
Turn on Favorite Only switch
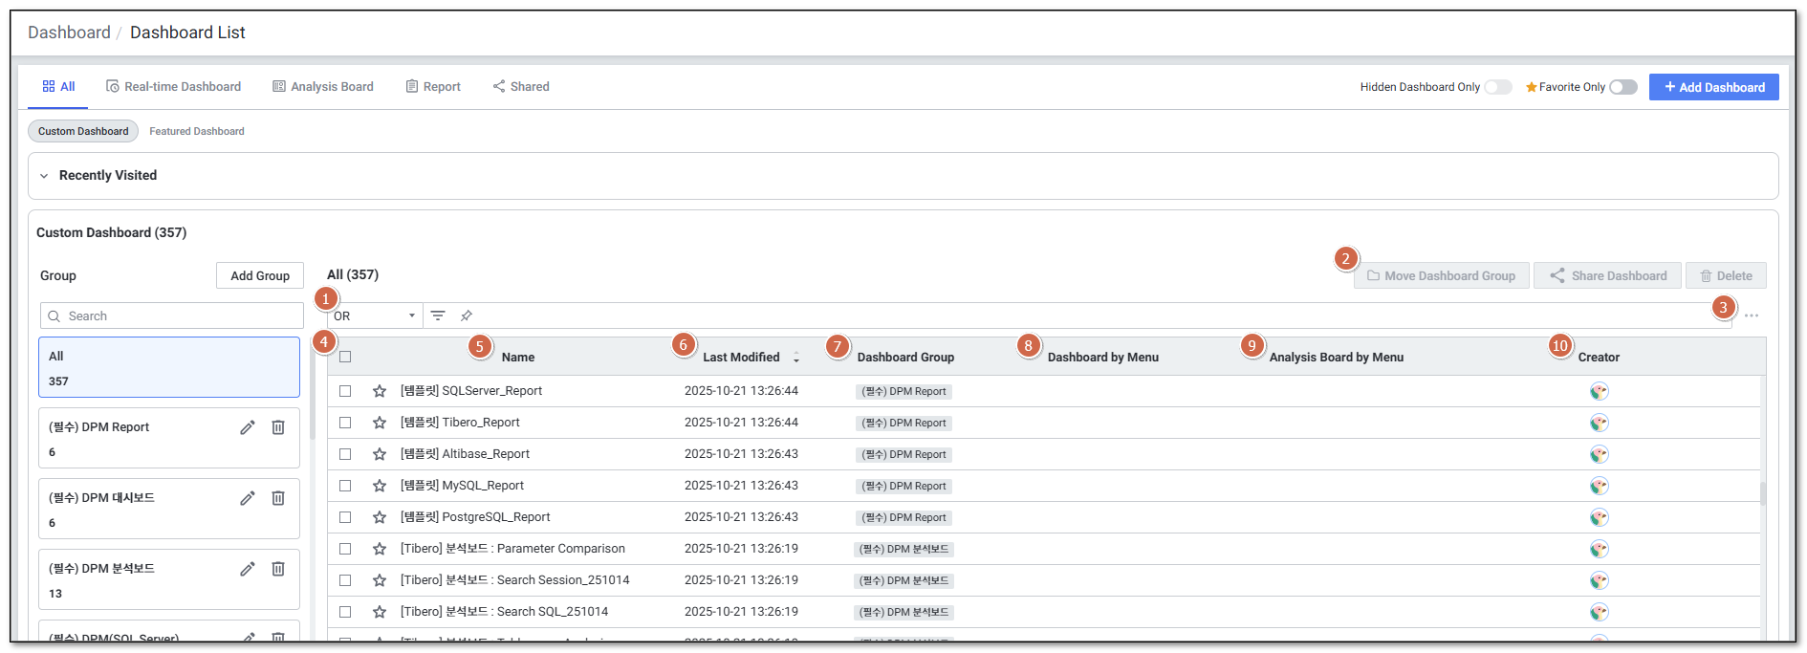1622,87
